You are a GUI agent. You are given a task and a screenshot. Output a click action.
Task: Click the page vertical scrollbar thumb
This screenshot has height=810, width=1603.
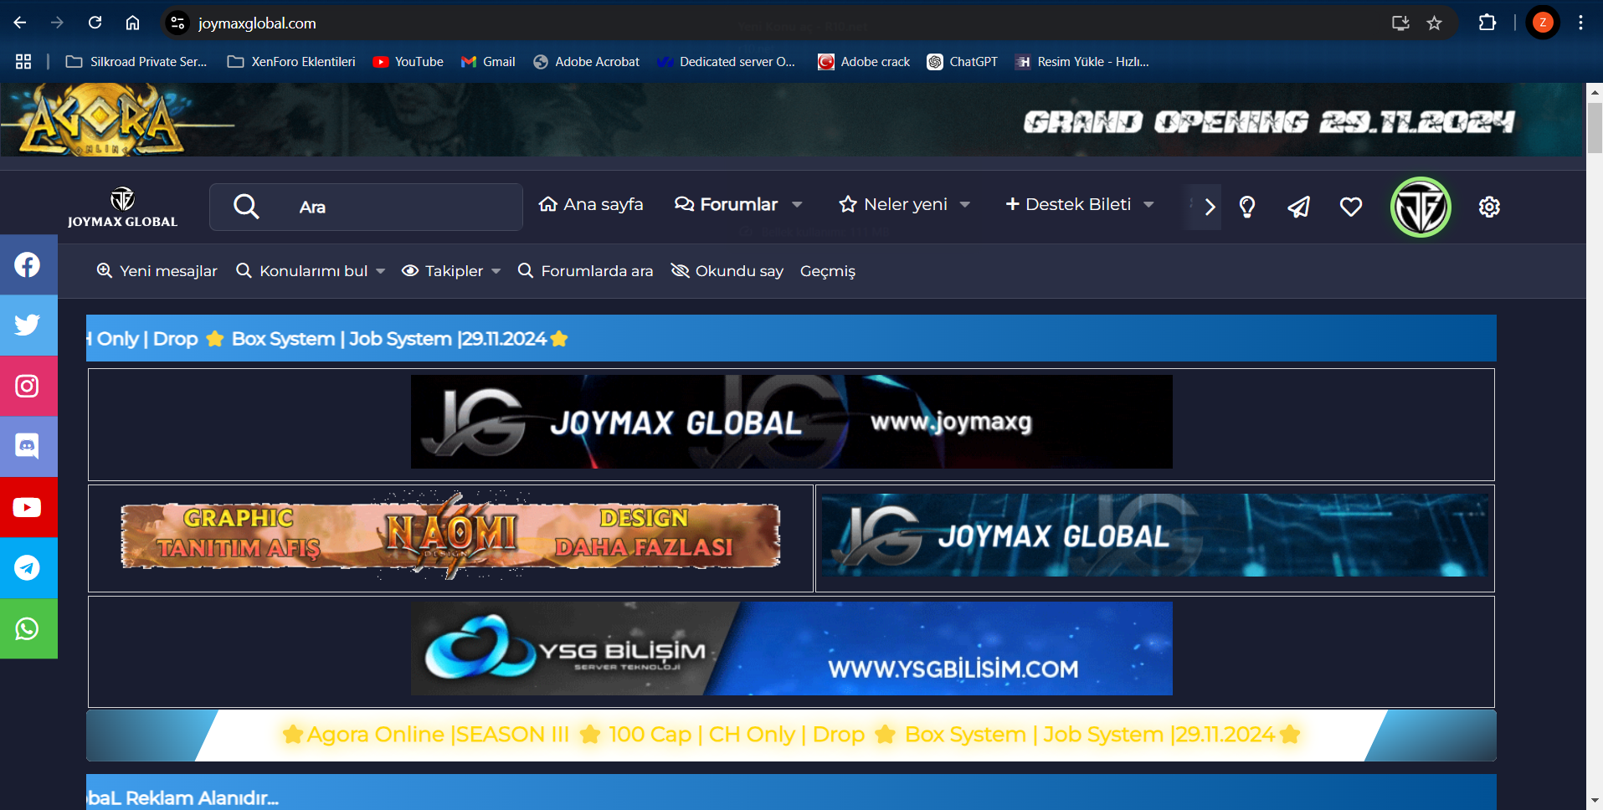click(x=1595, y=127)
